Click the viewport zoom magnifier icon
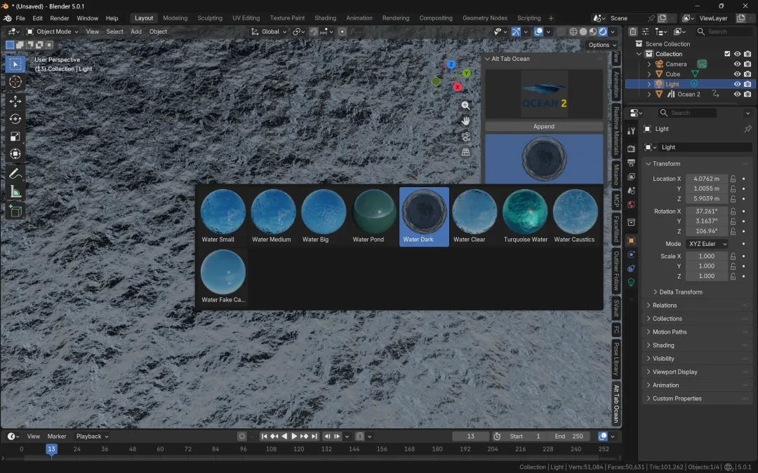Screen dimensions: 758x473 coord(465,106)
